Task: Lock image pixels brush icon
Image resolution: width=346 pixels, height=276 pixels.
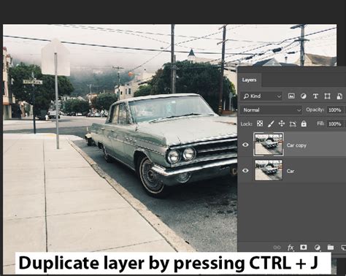Action: pos(271,123)
